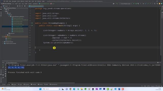
Task: Click gutter run arrow beside main method
Action: coord(32,26)
